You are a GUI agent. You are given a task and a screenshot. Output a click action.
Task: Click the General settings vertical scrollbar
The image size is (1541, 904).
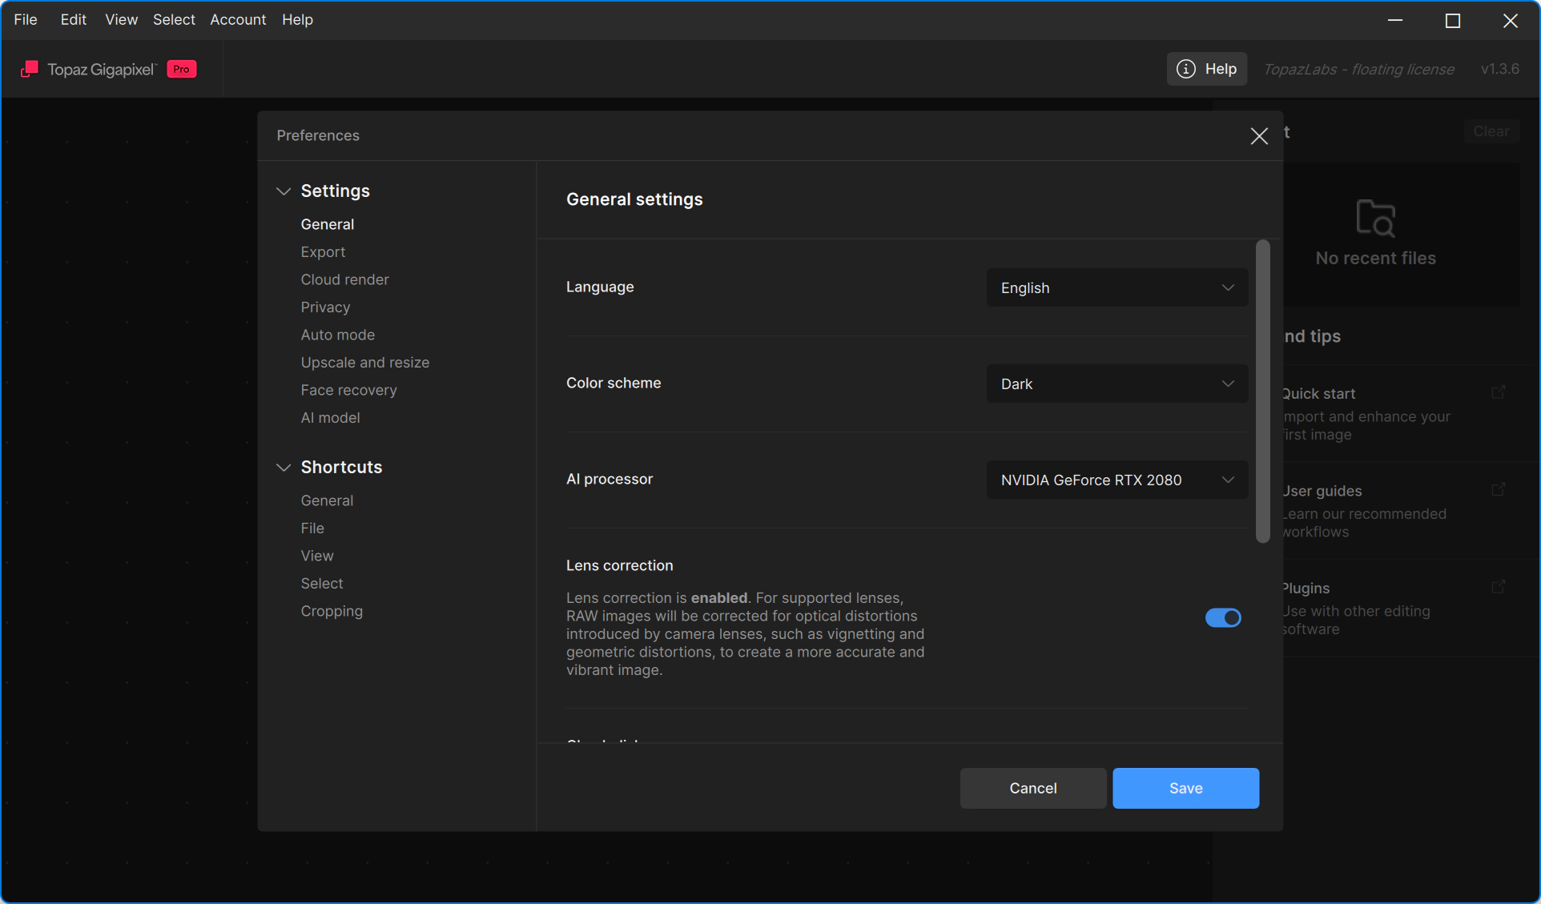pyautogui.click(x=1263, y=392)
